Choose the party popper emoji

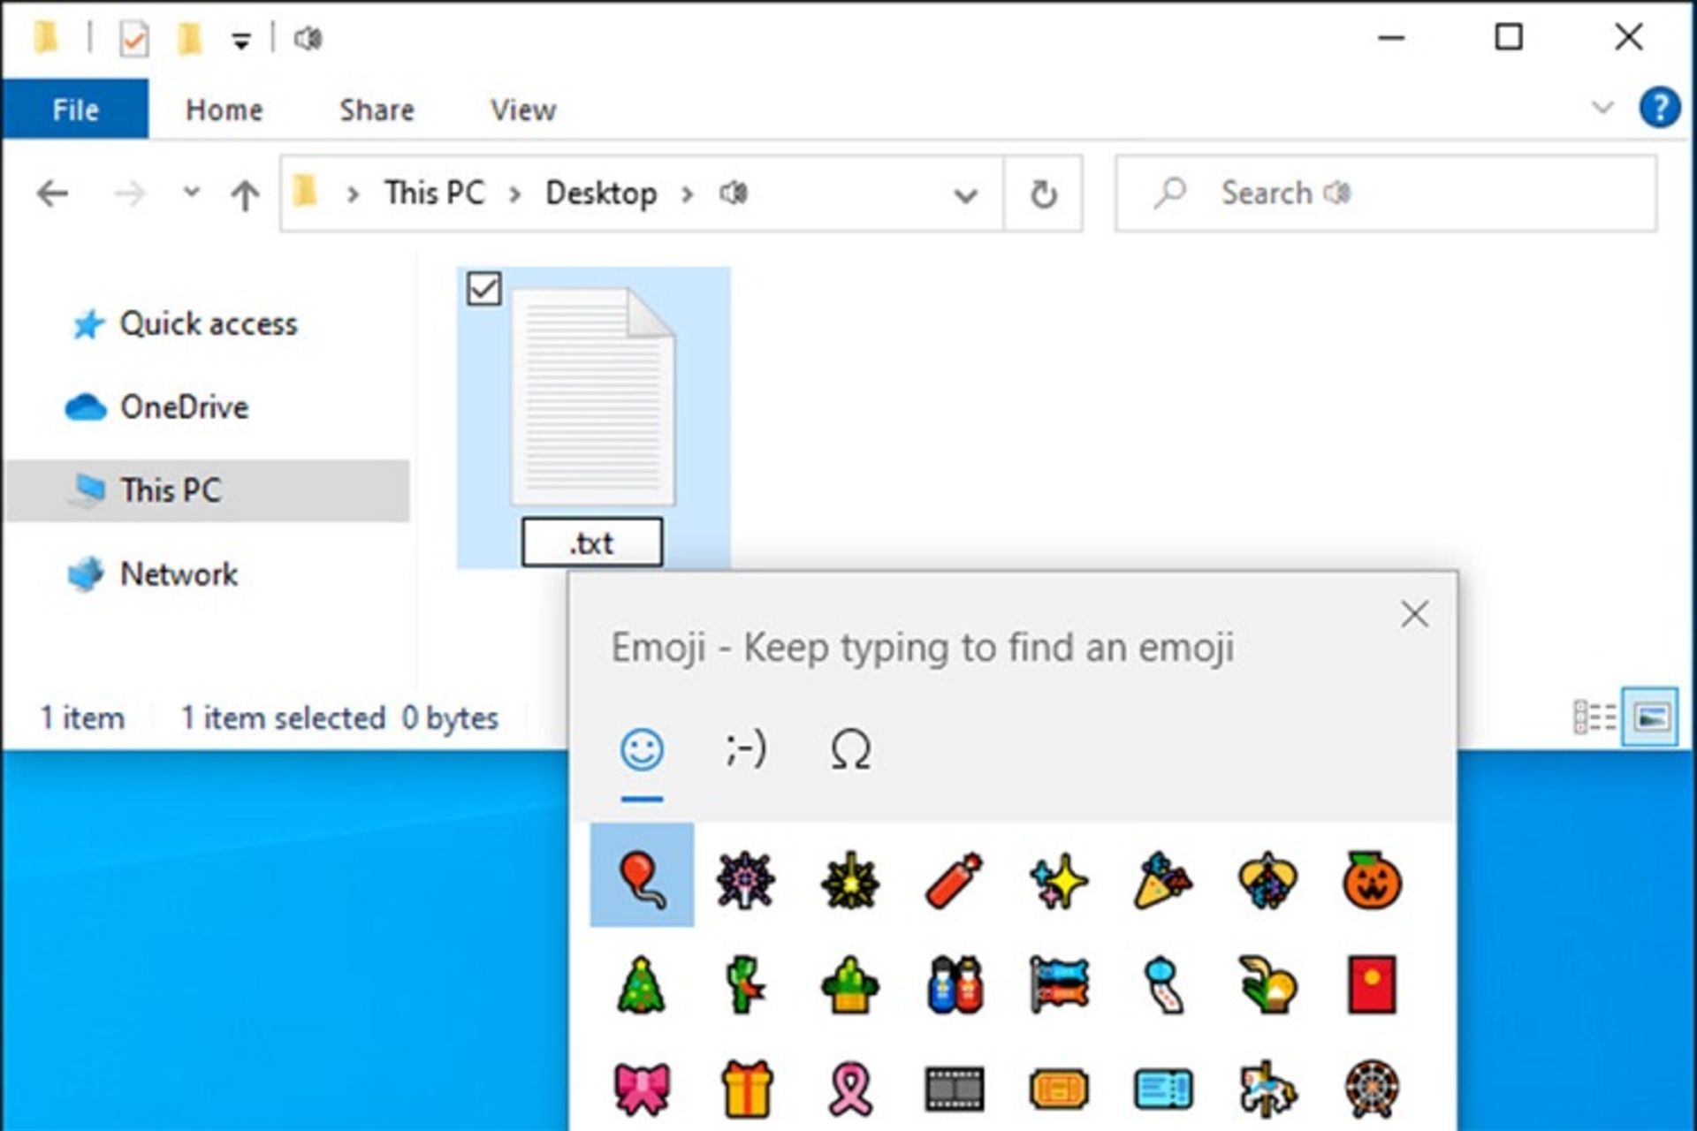pyautogui.click(x=1163, y=880)
